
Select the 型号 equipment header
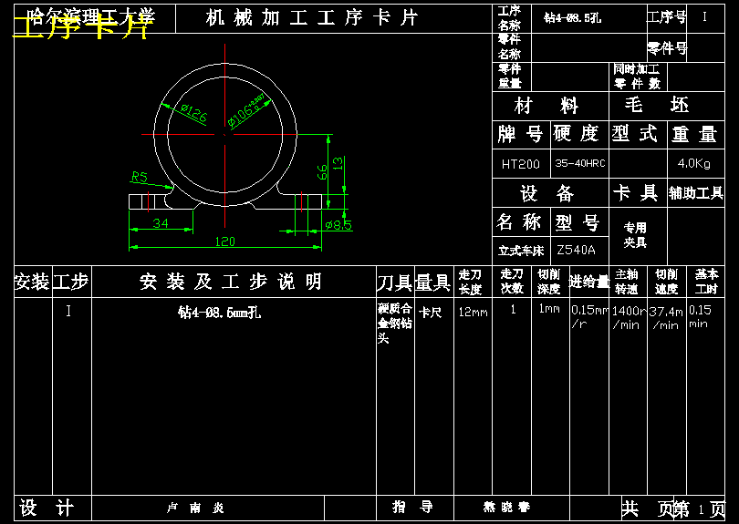pyautogui.click(x=577, y=222)
